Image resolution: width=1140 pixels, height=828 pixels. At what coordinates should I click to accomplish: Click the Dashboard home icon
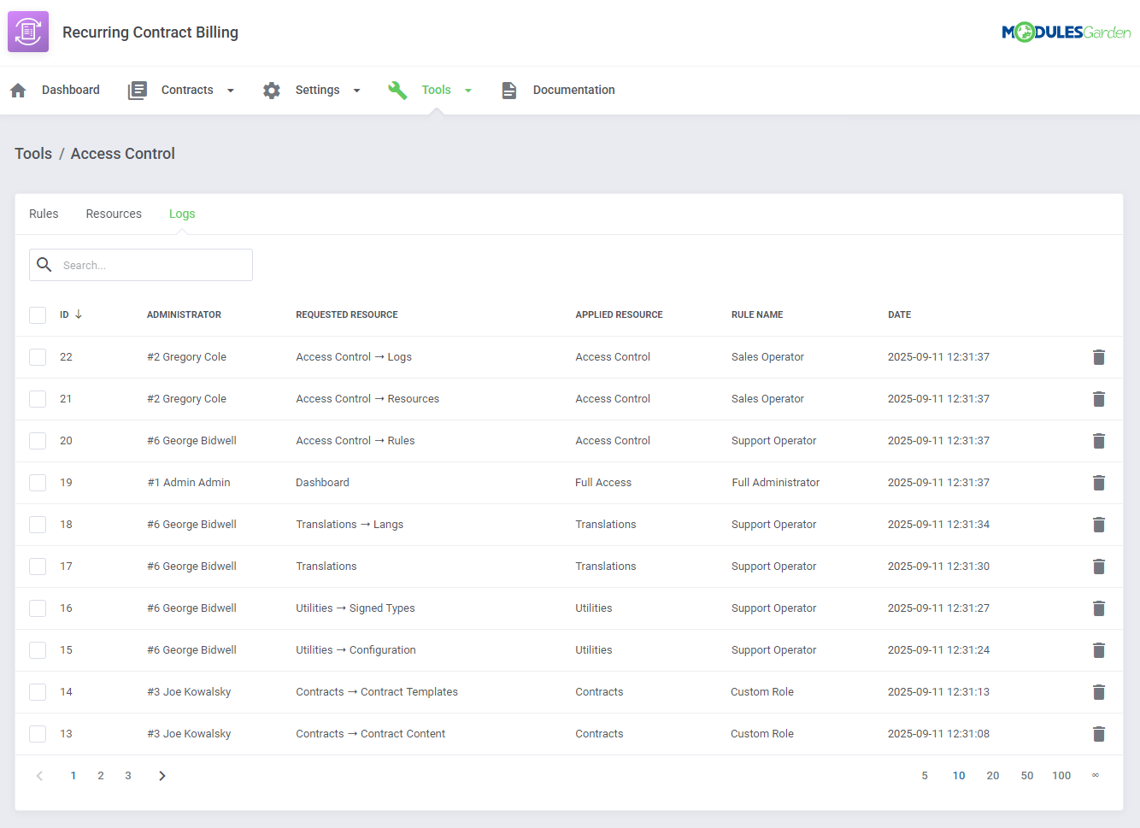pyautogui.click(x=18, y=90)
